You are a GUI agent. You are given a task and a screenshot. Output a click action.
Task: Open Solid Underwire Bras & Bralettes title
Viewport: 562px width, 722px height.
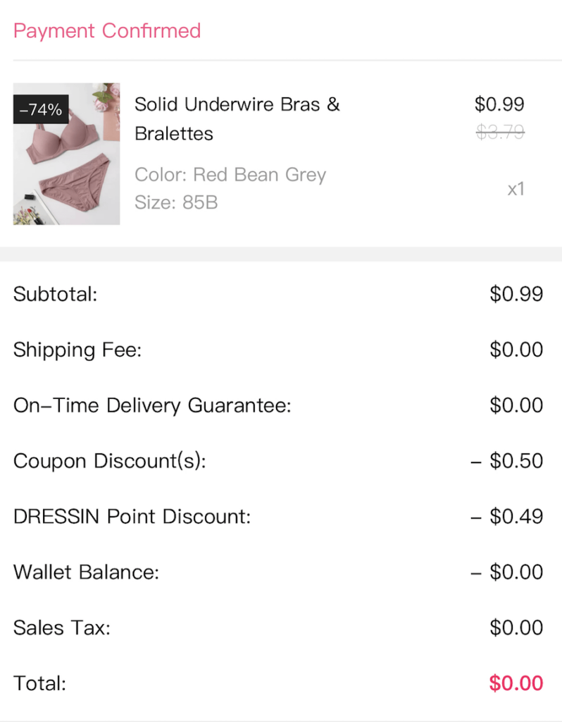(x=237, y=118)
